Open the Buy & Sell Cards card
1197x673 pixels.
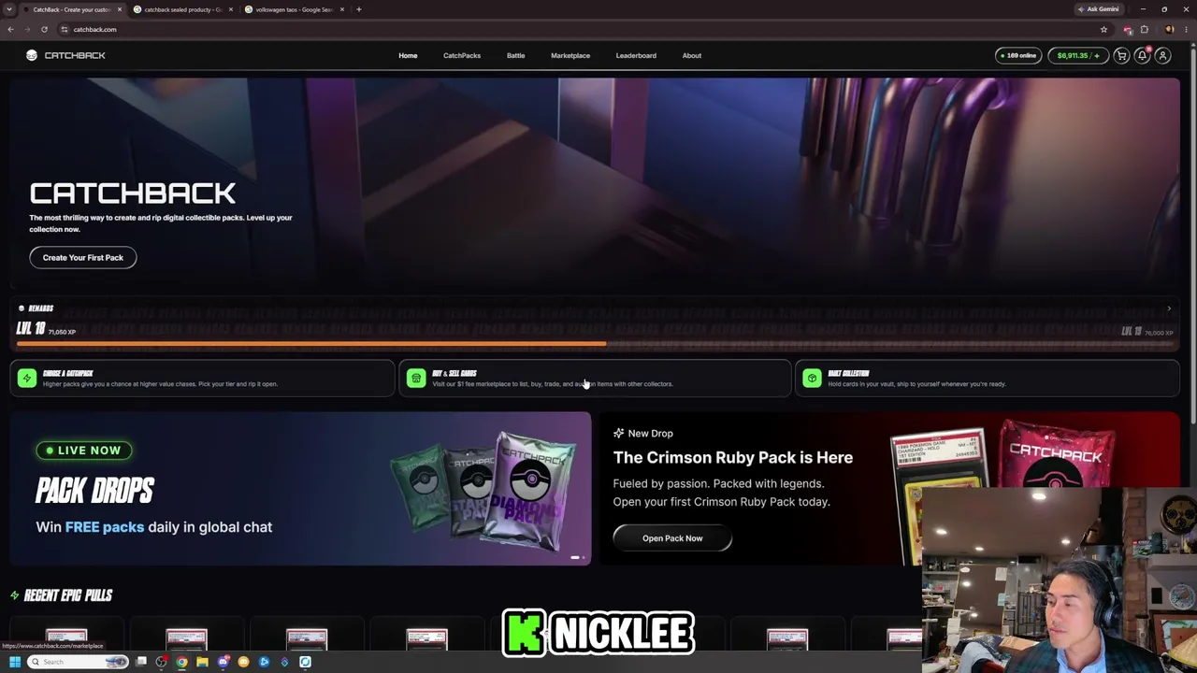tap(596, 379)
